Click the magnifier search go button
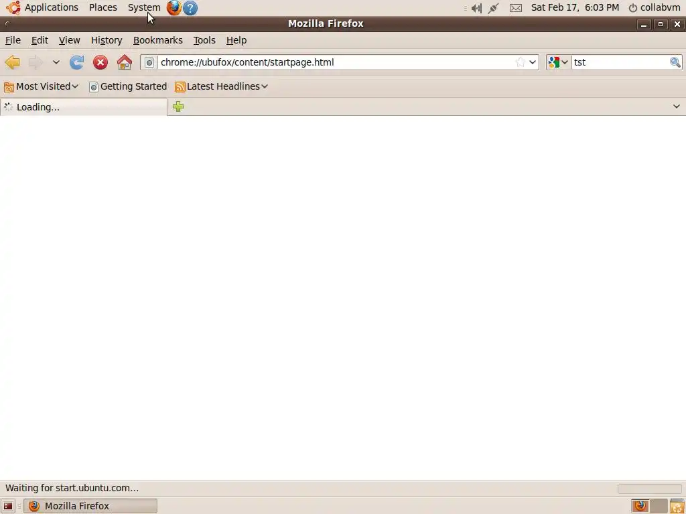 (x=675, y=62)
